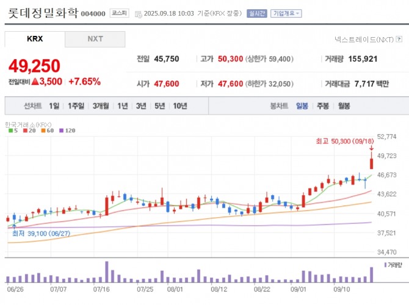Select the 일봉 candle chart
Viewport: 409px width, 305px height.
pyautogui.click(x=302, y=106)
